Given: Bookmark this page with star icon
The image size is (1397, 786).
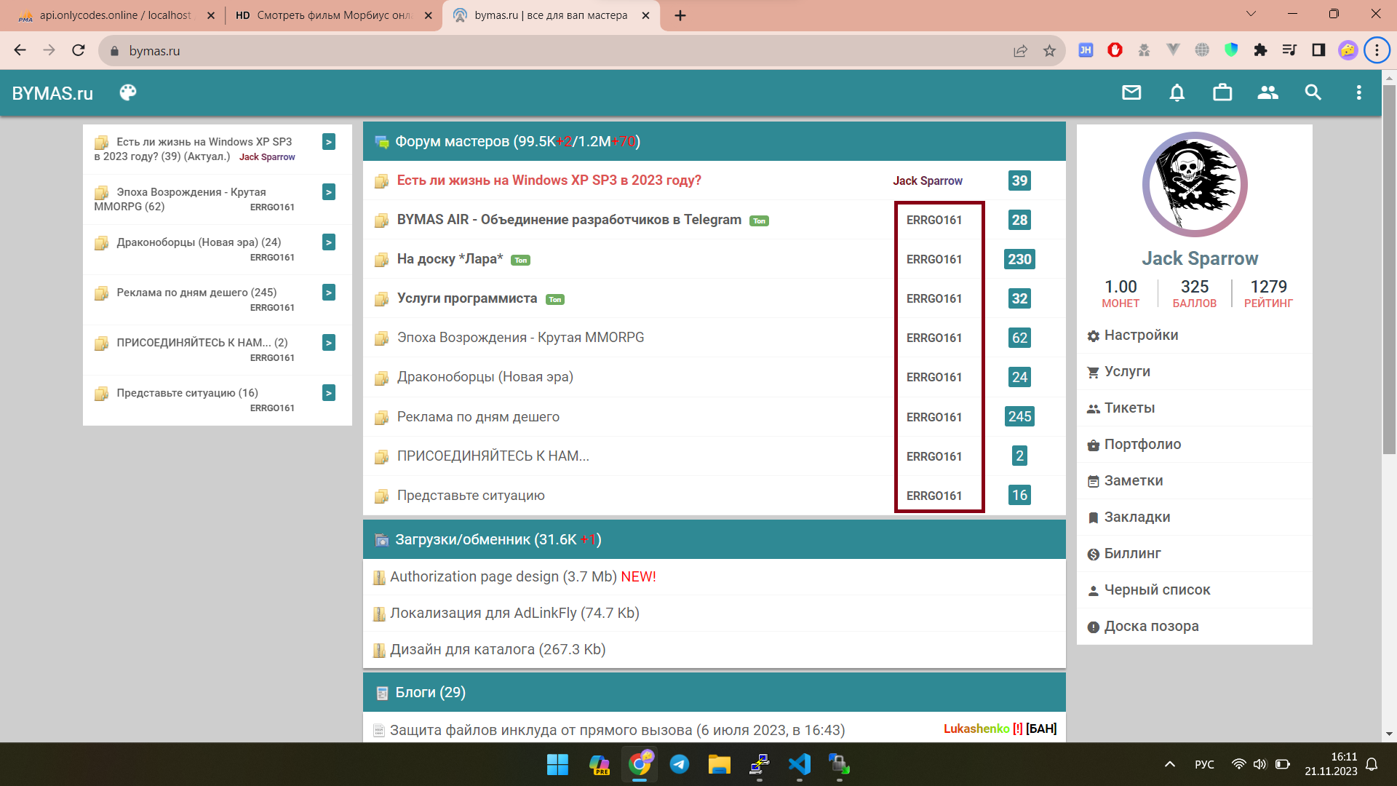Looking at the screenshot, I should tap(1049, 50).
